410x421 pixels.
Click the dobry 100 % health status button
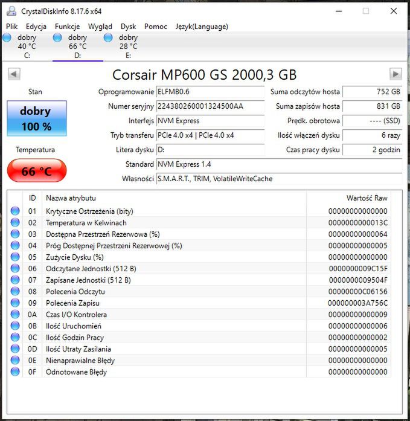(37, 118)
